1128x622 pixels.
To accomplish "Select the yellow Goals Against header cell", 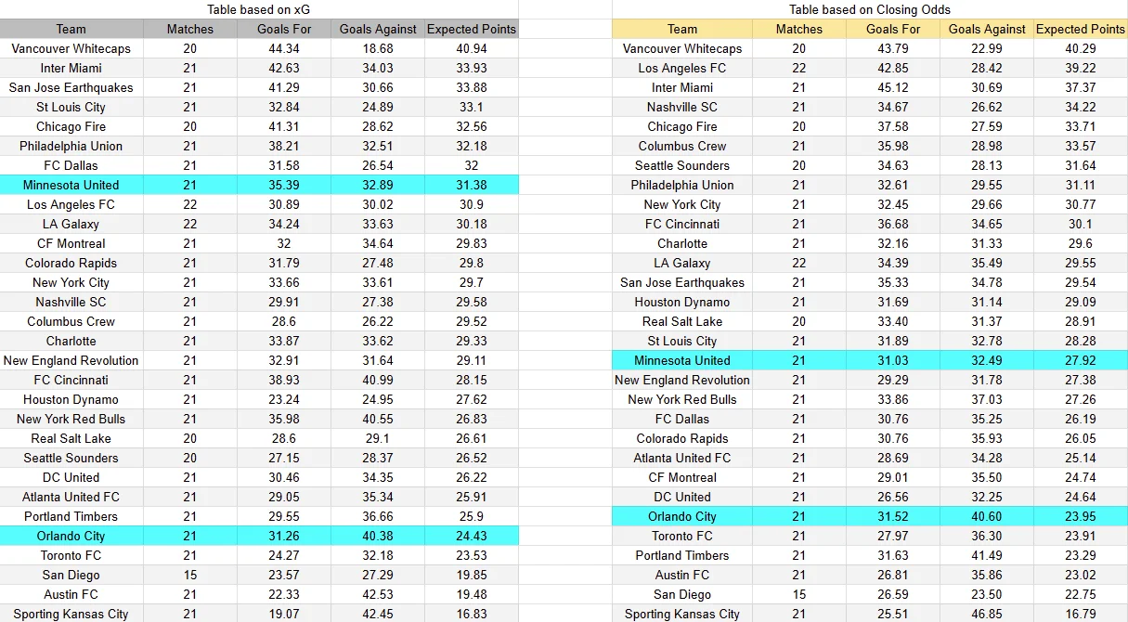I will (987, 29).
